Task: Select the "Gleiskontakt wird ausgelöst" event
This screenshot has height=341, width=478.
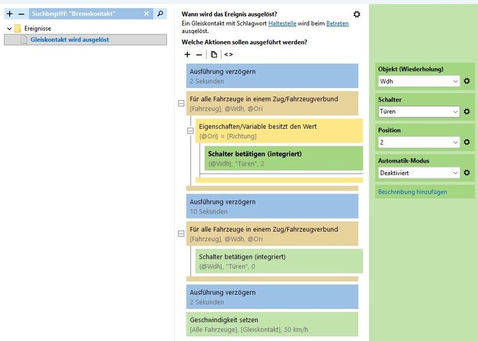Action: tap(69, 40)
